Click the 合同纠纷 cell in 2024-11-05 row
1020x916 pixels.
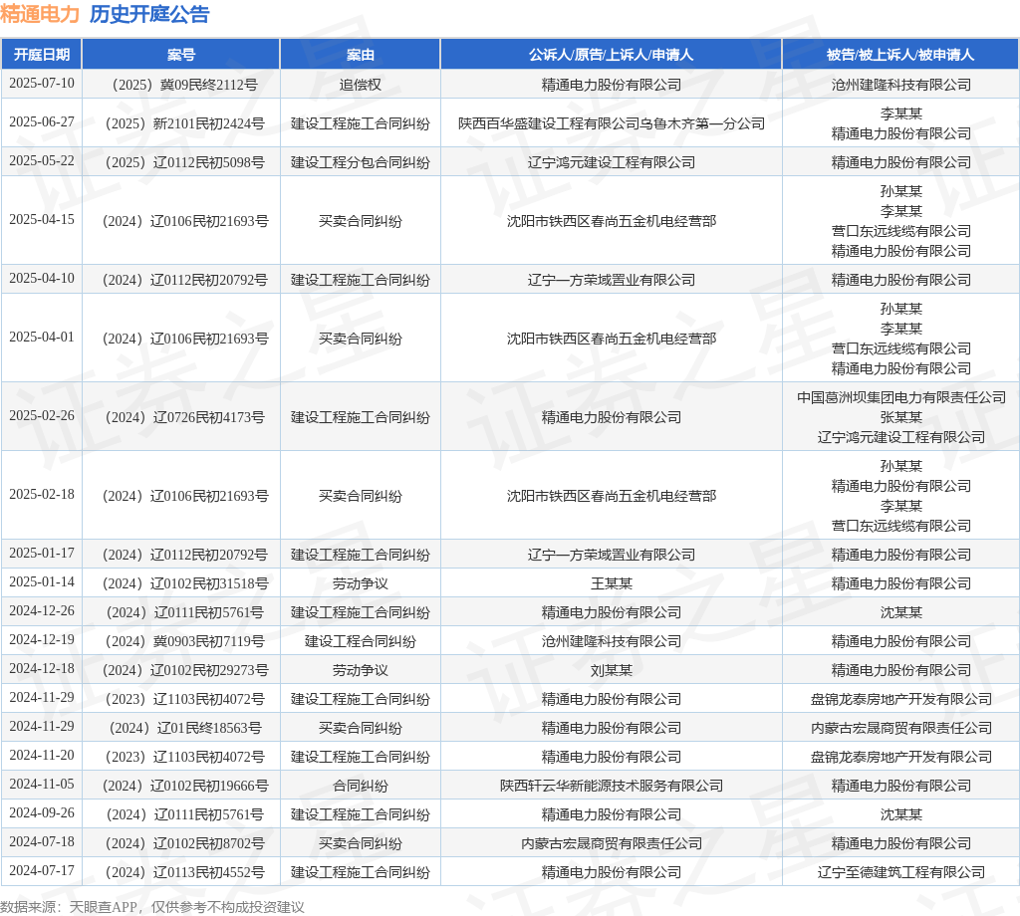pyautogui.click(x=361, y=786)
